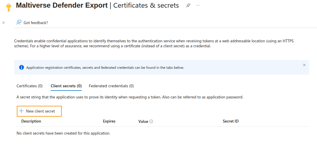Switch to the Certificates (0) tab

point(30,86)
